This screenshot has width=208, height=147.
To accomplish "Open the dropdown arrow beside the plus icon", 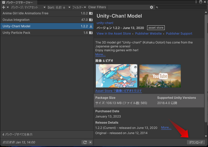I will (x=8, y=7).
